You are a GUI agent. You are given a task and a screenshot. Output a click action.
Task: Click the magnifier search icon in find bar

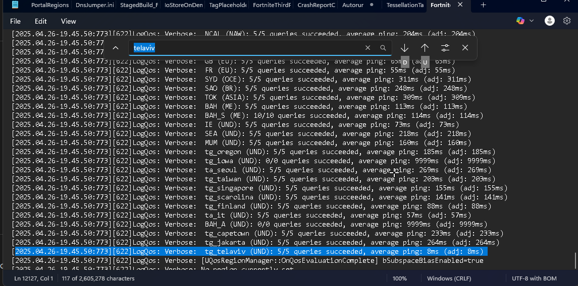coord(383,48)
